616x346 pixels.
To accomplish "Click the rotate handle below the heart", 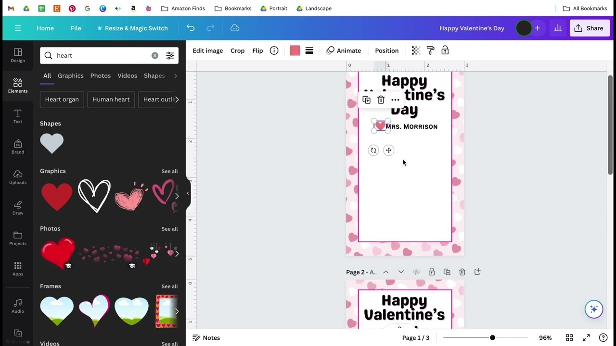I will [x=373, y=150].
